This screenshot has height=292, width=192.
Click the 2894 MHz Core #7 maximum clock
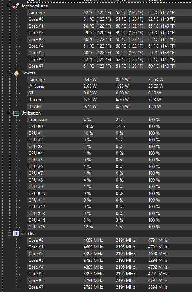point(158,287)
